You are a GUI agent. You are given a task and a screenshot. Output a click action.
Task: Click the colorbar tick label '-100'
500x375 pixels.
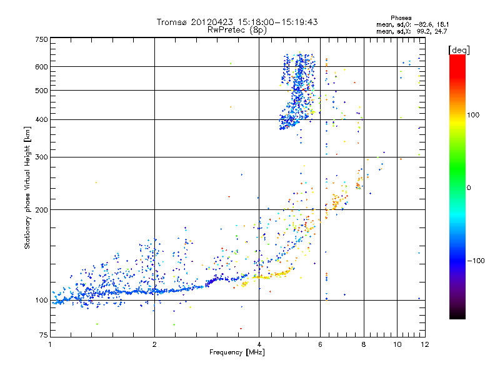pyautogui.click(x=476, y=261)
